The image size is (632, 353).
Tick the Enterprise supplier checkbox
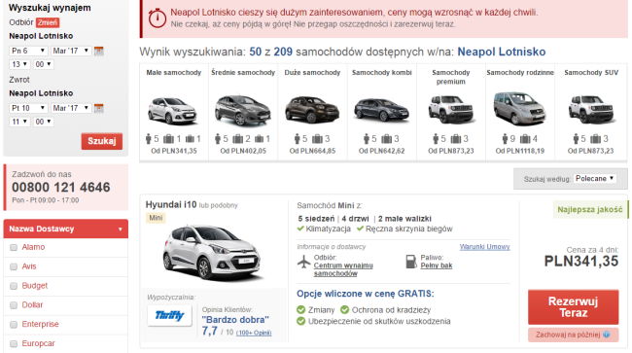14,325
